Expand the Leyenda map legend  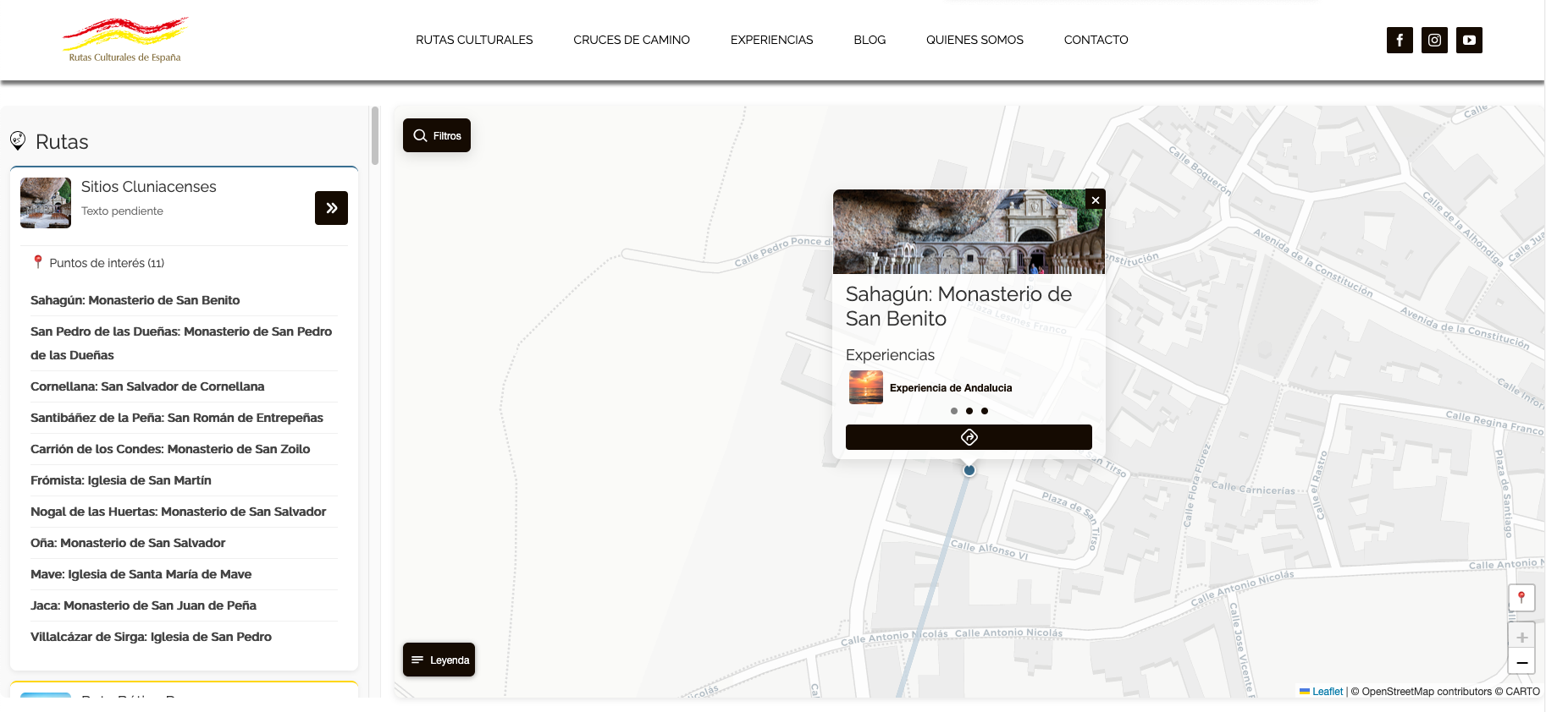[x=439, y=660]
